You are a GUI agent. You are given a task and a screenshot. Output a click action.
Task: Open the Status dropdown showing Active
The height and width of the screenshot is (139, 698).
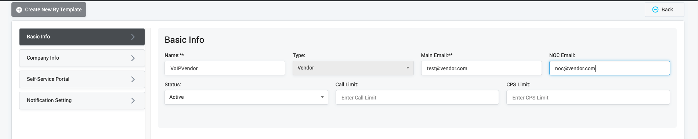coord(246,97)
